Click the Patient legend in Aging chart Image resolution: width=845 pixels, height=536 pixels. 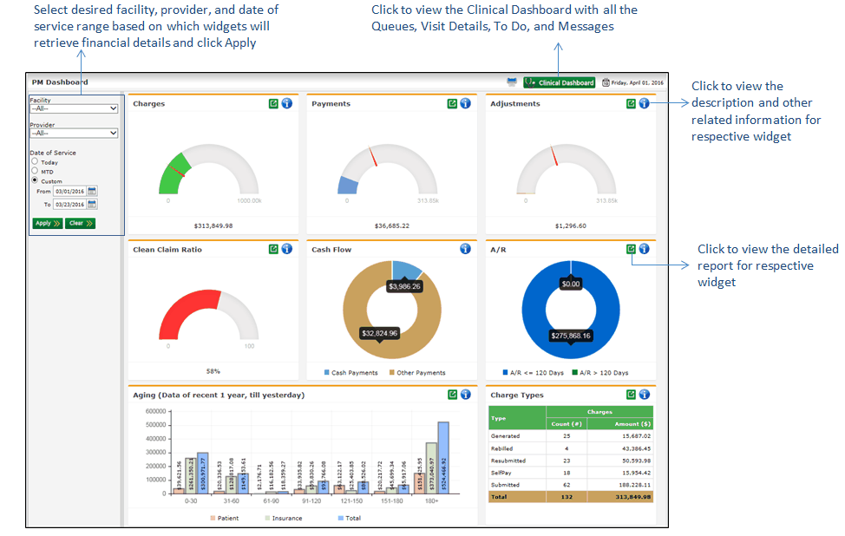(x=225, y=519)
